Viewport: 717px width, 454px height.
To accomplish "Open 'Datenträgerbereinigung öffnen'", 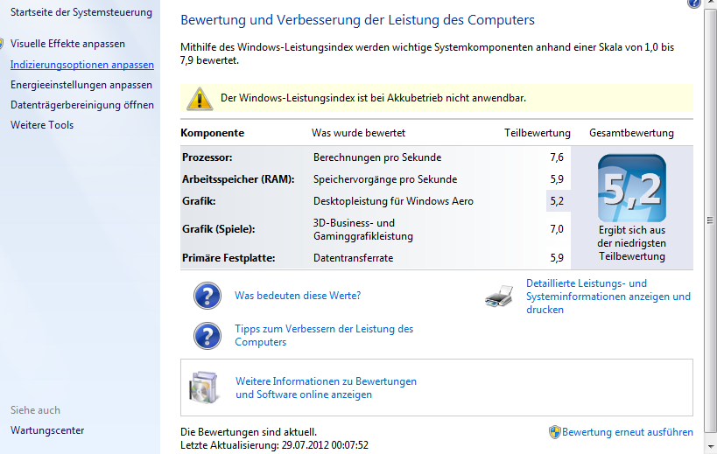I will click(x=82, y=105).
